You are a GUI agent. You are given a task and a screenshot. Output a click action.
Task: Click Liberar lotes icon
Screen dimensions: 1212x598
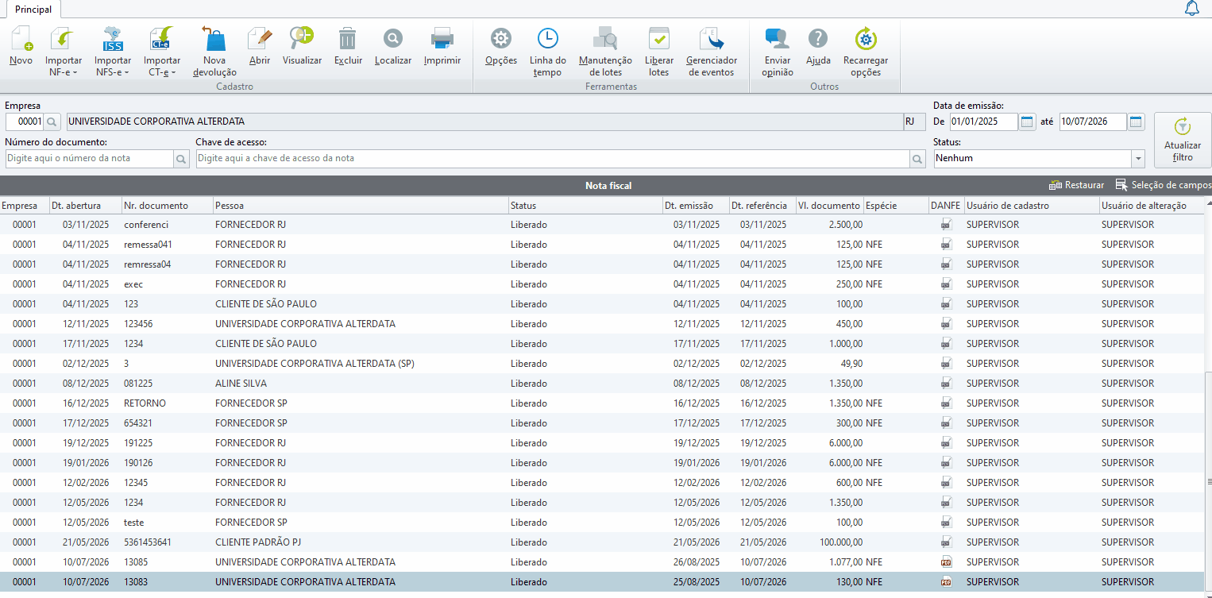(659, 39)
